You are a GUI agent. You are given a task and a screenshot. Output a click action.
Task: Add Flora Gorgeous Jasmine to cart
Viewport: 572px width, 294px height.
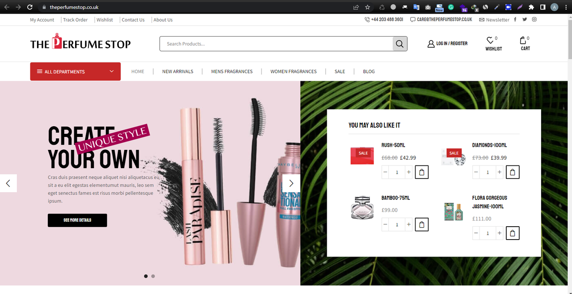(513, 233)
